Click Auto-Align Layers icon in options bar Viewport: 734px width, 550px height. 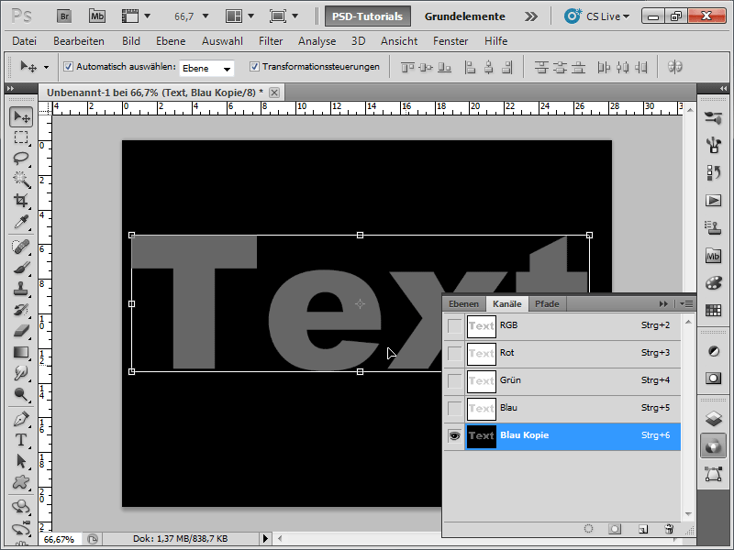coord(674,67)
